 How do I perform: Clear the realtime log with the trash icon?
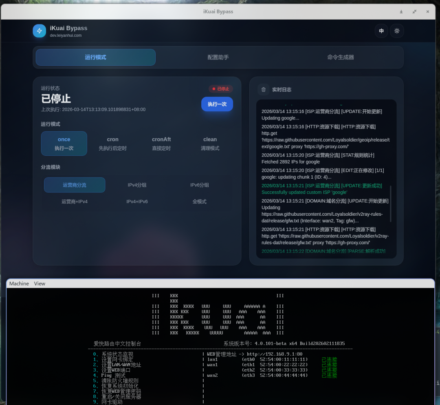264,90
